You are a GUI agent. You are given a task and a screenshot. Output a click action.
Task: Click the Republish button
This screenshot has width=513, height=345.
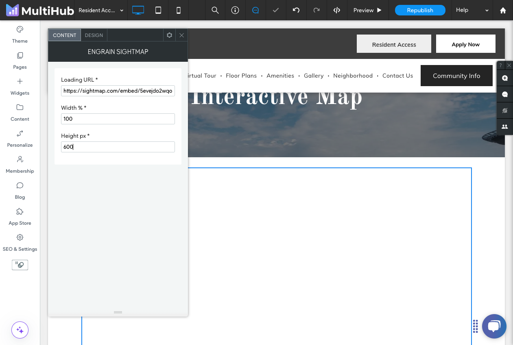click(420, 10)
